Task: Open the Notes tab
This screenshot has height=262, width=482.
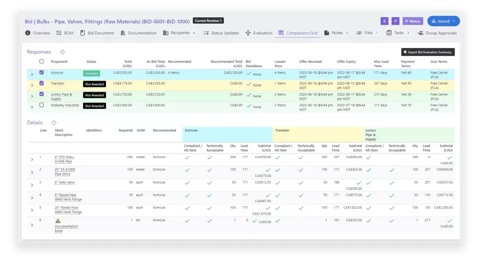Action: 336,33
